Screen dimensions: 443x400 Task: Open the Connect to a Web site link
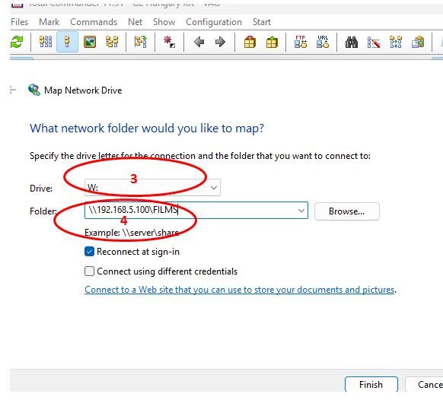pos(240,290)
